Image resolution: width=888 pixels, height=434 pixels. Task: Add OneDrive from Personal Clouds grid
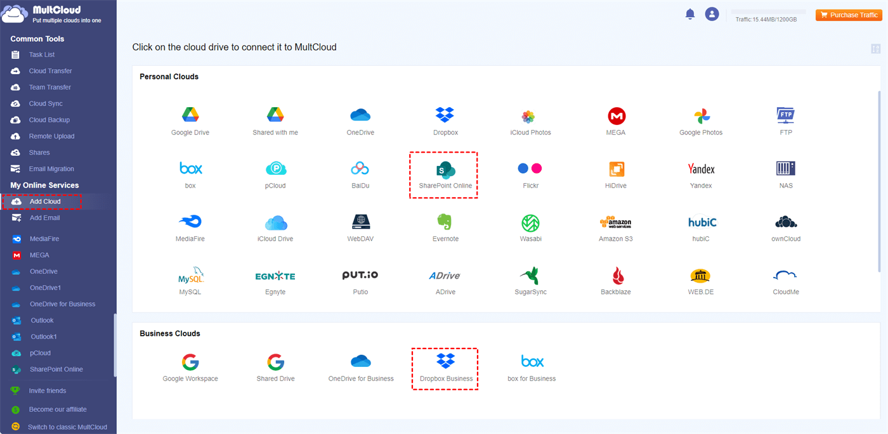(360, 121)
